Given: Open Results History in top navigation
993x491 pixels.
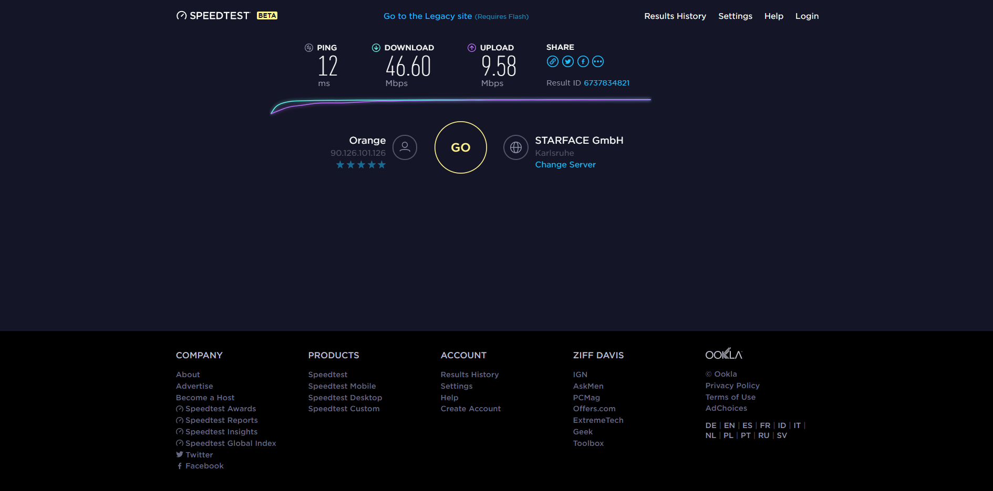Looking at the screenshot, I should click(x=675, y=16).
